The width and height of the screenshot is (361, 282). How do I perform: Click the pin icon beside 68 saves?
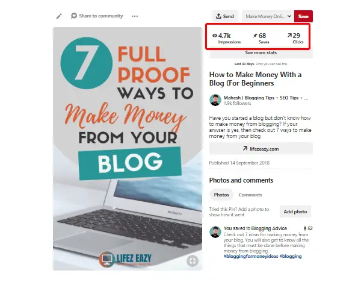coord(255,36)
